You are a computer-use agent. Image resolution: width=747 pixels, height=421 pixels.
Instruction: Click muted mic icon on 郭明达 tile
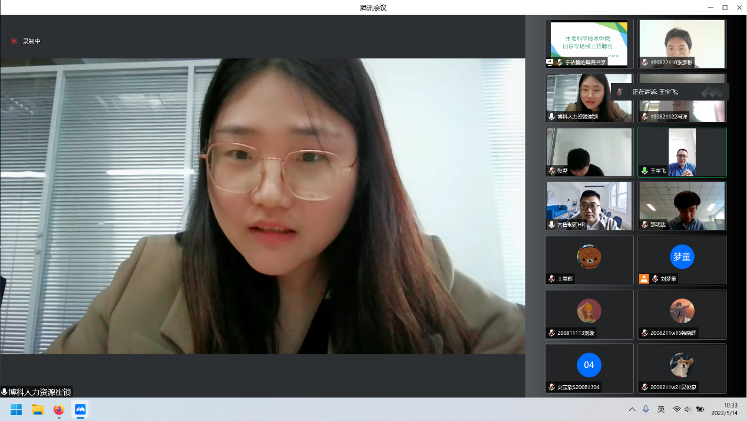click(x=644, y=225)
